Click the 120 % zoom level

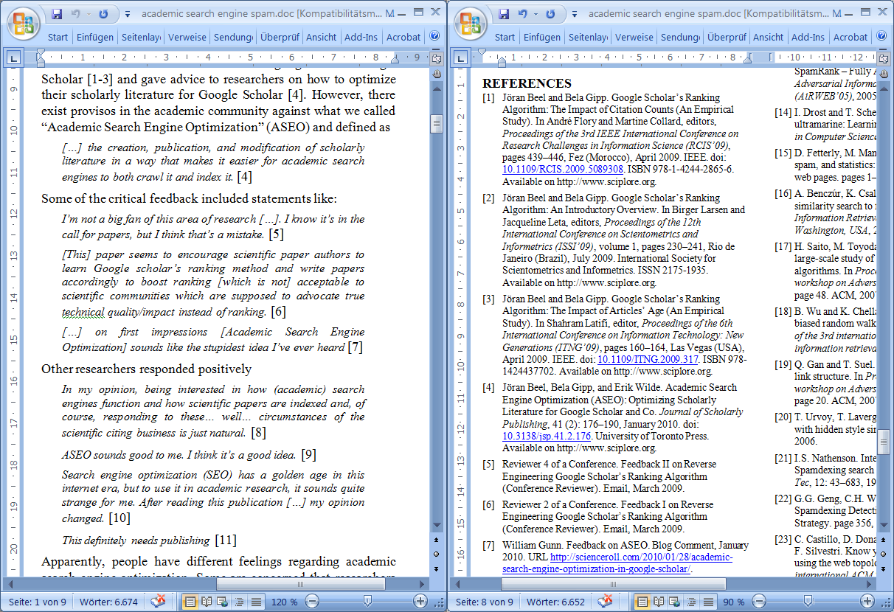[x=285, y=602]
